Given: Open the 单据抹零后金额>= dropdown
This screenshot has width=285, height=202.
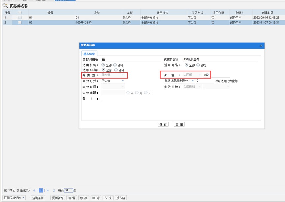Looking at the screenshot, I should (193, 81).
